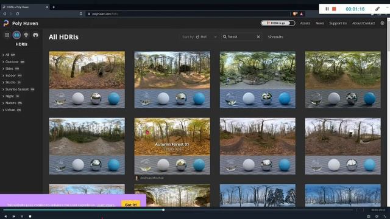Image resolution: width=390 pixels, height=219 pixels.
Task: Click the recorder pen annotation icon
Action: pos(377,9)
